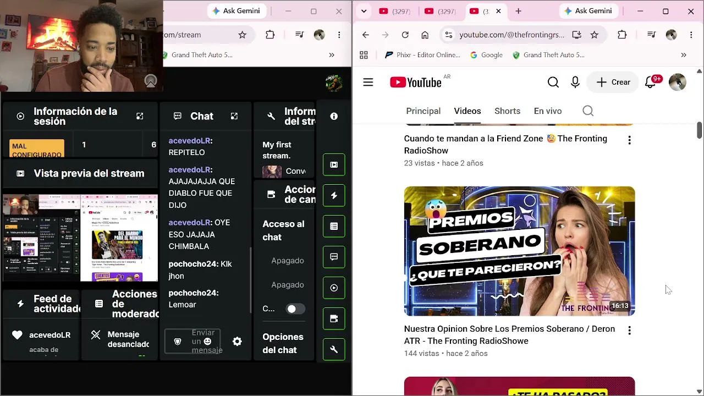704x396 pixels.
Task: Click the YouTube address bar URL
Action: (x=512, y=35)
